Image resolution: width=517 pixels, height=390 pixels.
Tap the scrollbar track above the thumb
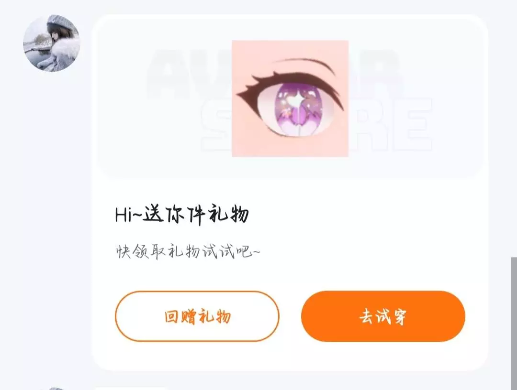[x=514, y=129]
